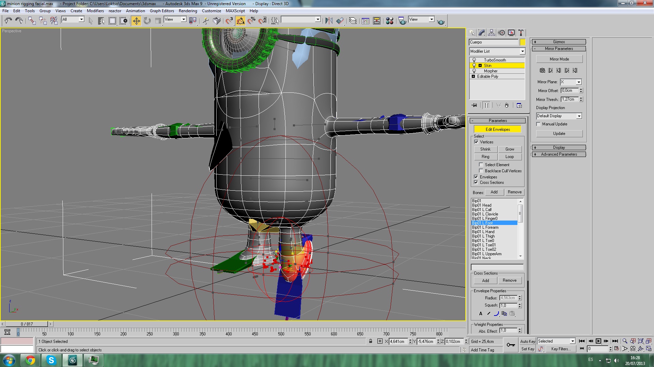This screenshot has height=367, width=654.
Task: Open the Graph Editors menu
Action: pyautogui.click(x=162, y=11)
